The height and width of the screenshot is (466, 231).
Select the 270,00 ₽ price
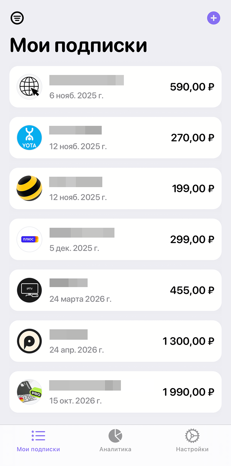192,137
